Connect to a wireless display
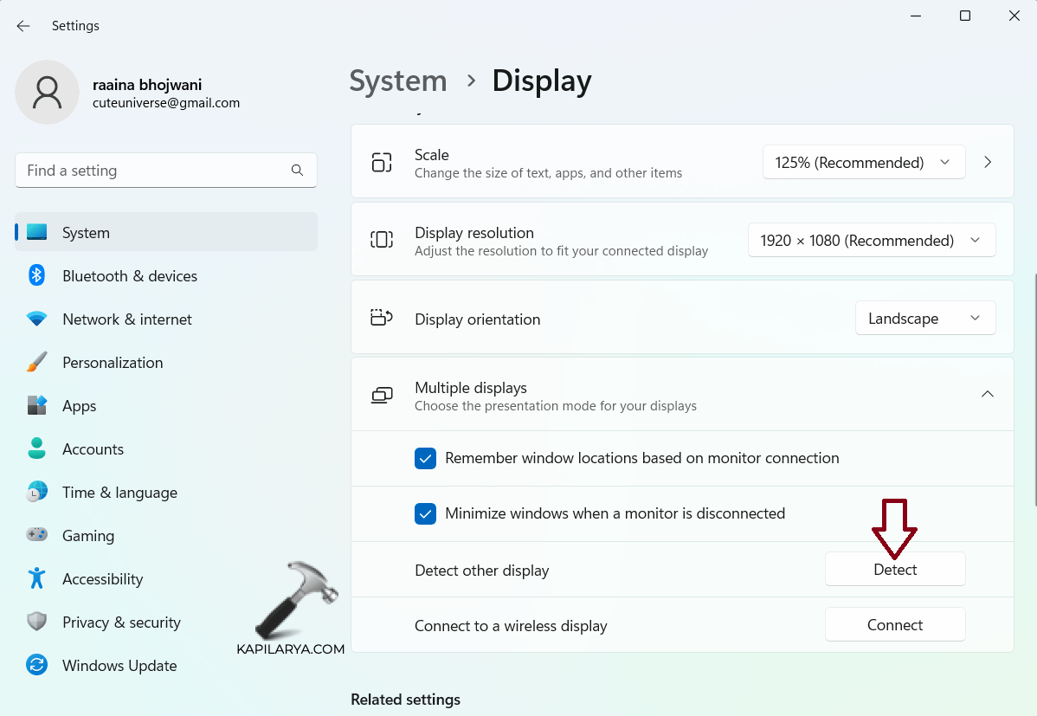 pyautogui.click(x=895, y=624)
